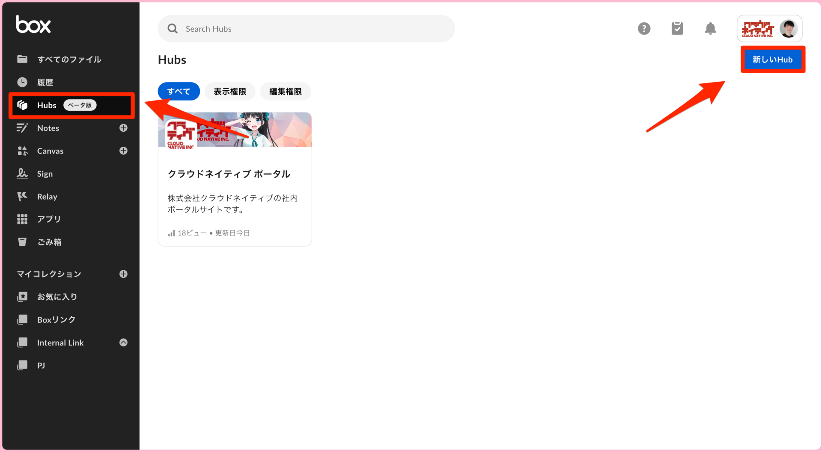Collapse the Internal Link collection
The height and width of the screenshot is (452, 822).
123,342
